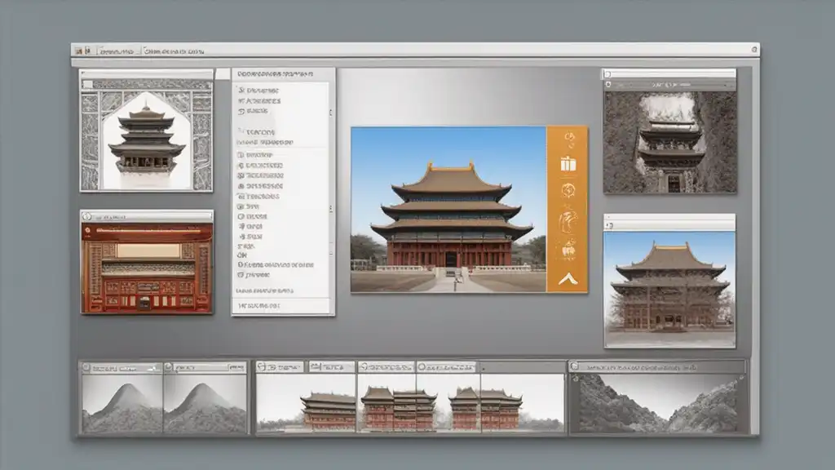Click the round icon on the first mountain strip header

click(87, 369)
